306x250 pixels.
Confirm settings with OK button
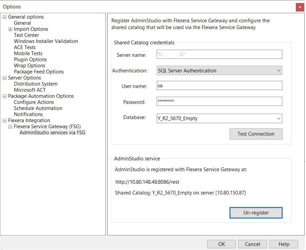[221, 244]
